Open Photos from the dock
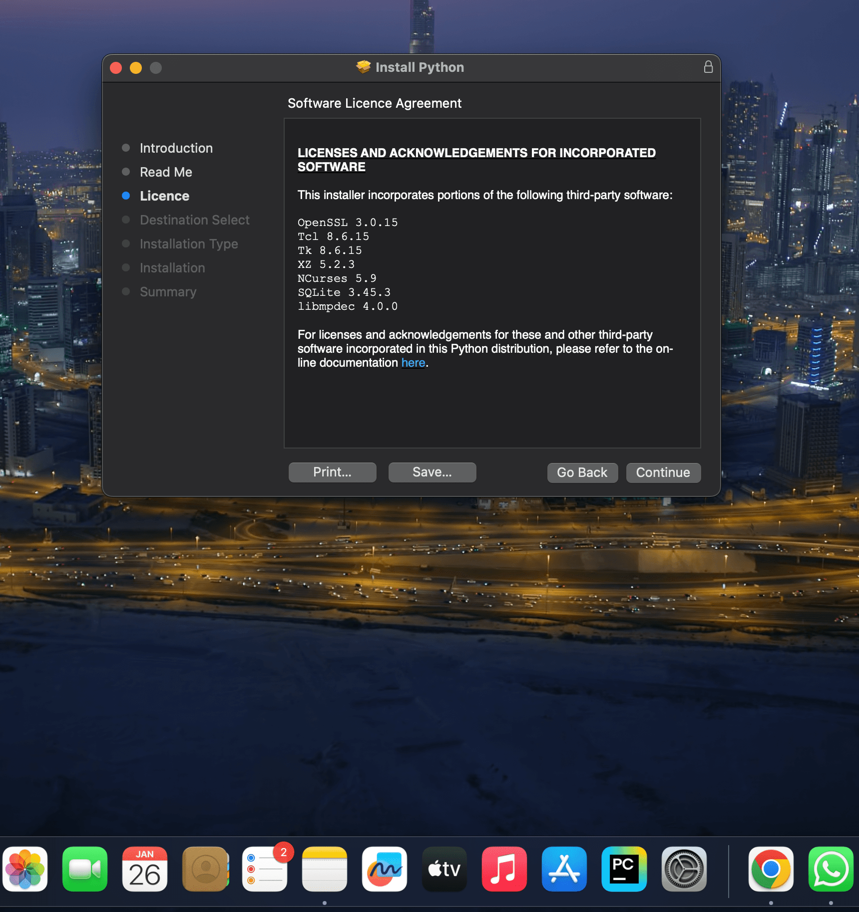The image size is (859, 912). pyautogui.click(x=25, y=869)
